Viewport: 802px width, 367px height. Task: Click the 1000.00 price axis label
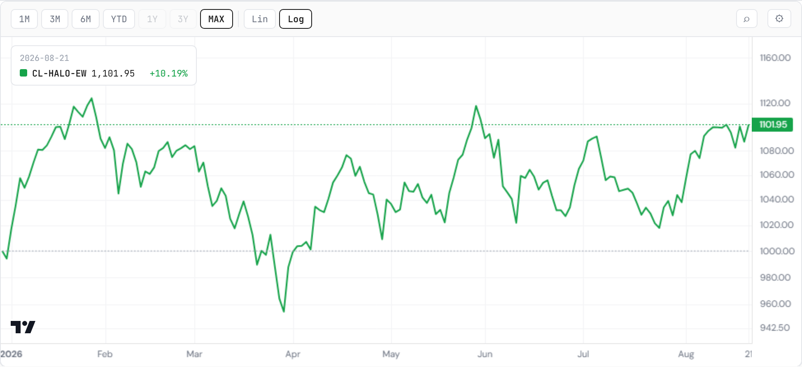pyautogui.click(x=777, y=251)
